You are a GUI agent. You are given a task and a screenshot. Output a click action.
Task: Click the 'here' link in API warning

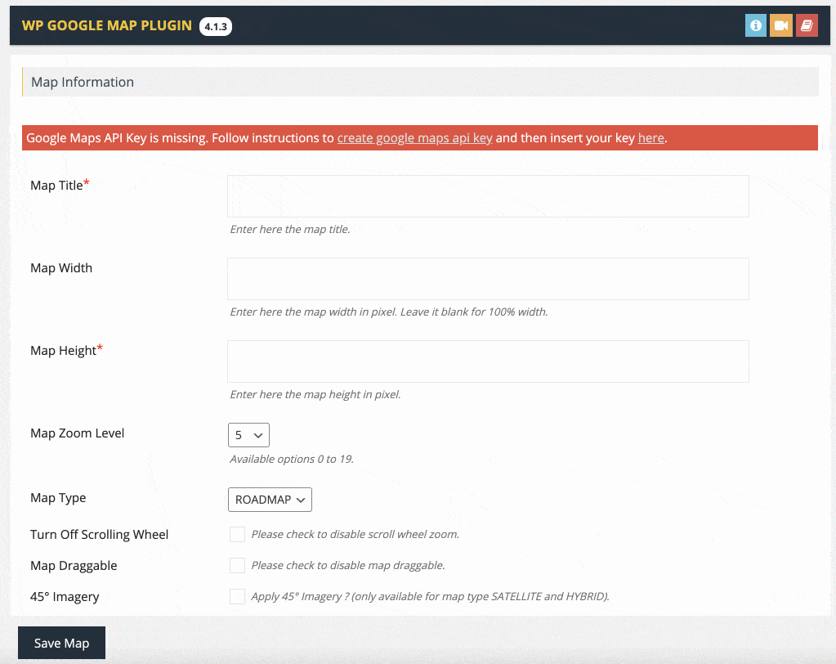(x=651, y=138)
